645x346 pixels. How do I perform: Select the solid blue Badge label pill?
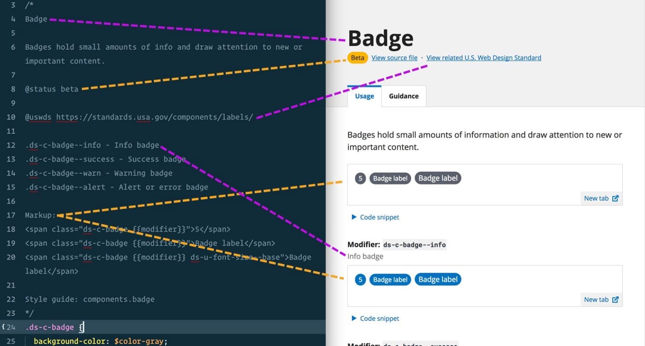click(x=438, y=279)
